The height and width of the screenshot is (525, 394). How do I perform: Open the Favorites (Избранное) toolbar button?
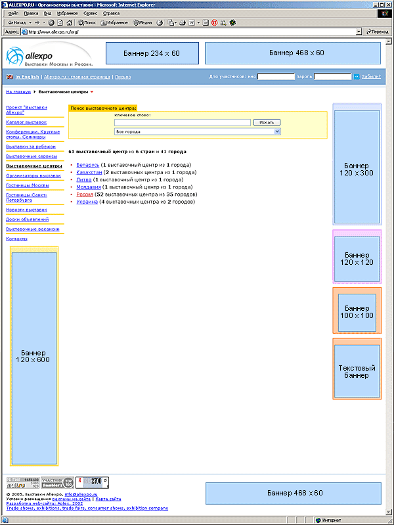click(114, 23)
